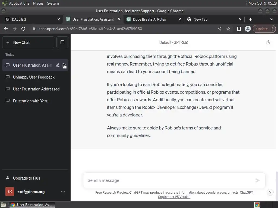Close the User Frustration, Assistant tab
Screen dimensions: 278x208
tap(119, 19)
